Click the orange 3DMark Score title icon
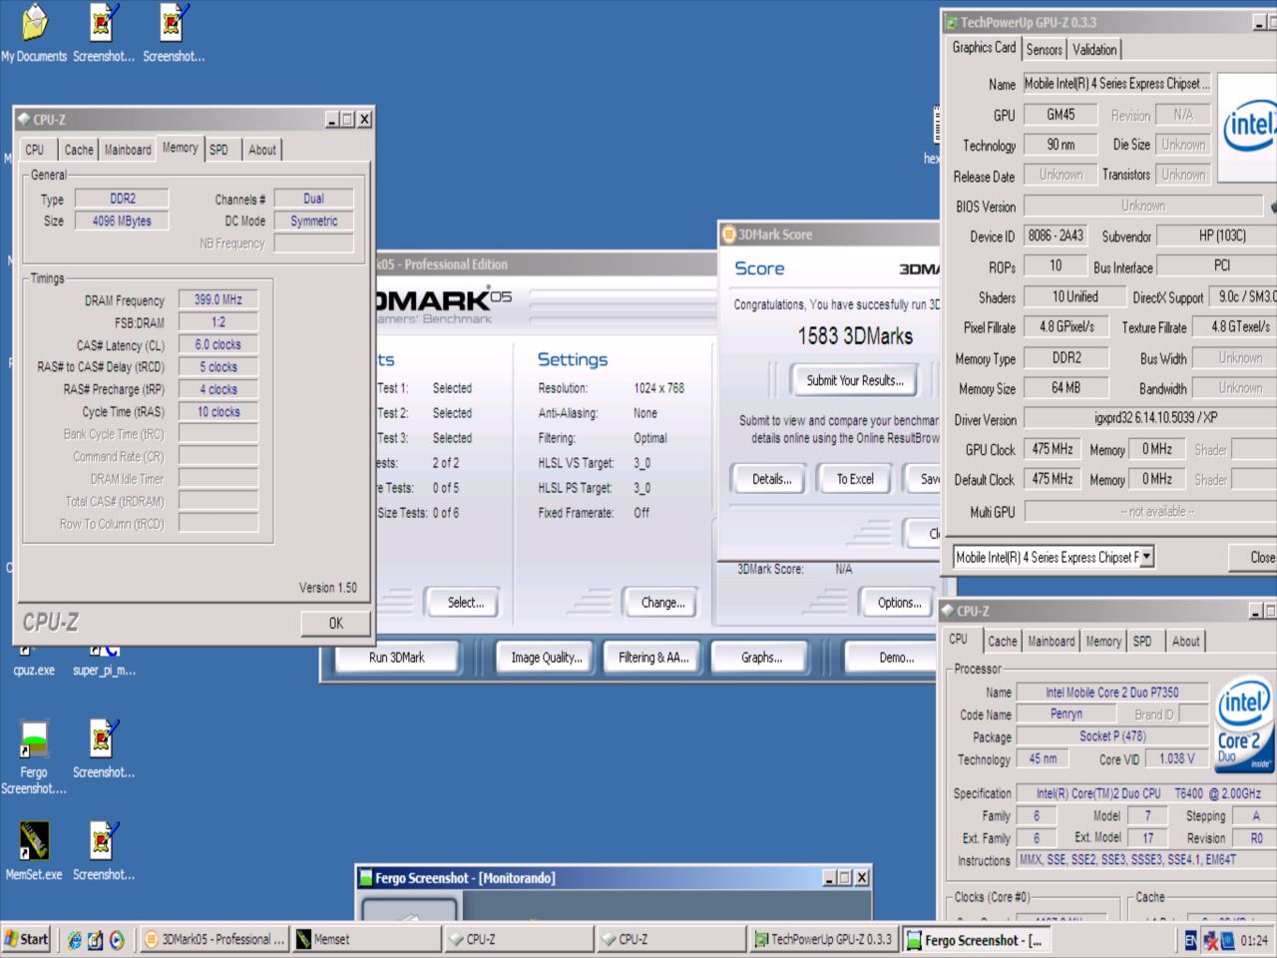Screen dimensions: 1277x958 [x=729, y=235]
